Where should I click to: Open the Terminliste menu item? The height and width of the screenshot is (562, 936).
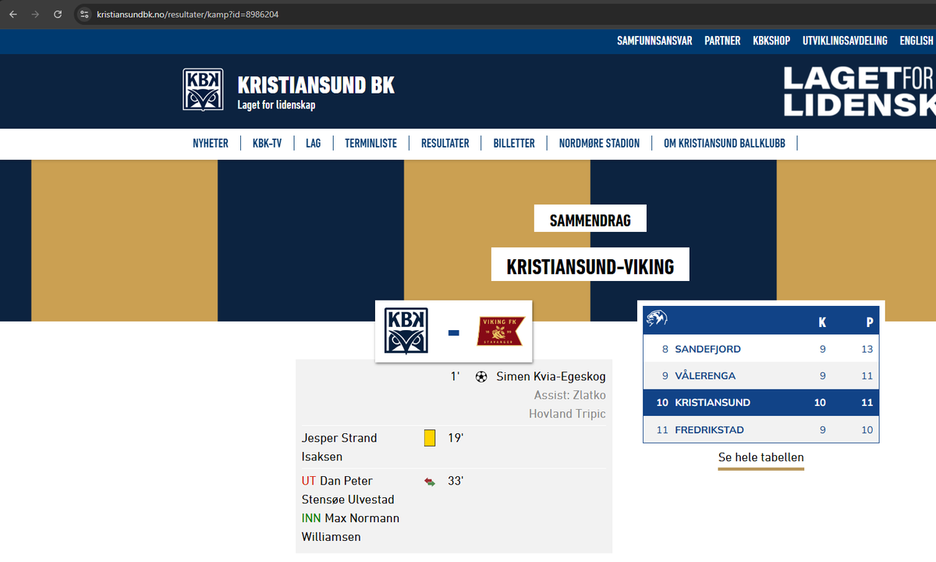point(371,143)
